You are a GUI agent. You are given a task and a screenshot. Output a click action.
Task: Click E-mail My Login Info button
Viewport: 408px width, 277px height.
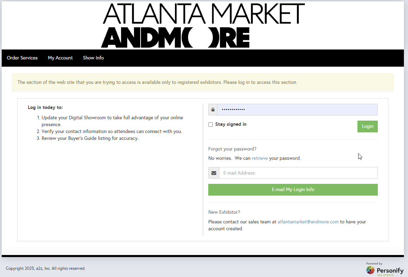pyautogui.click(x=293, y=190)
